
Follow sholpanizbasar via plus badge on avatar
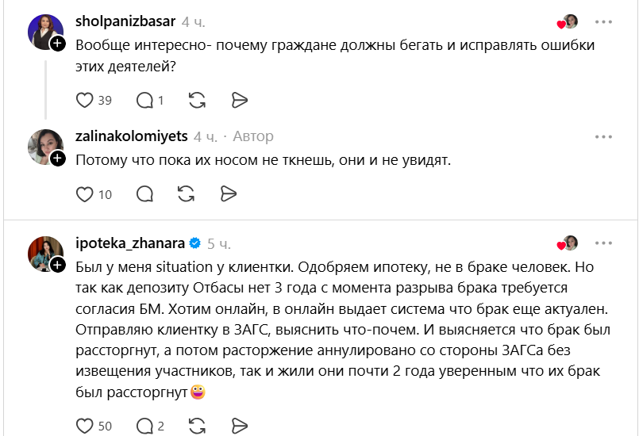coord(58,43)
